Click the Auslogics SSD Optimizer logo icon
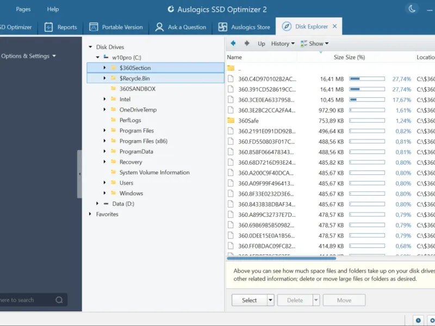The width and height of the screenshot is (435, 326). (x=171, y=9)
